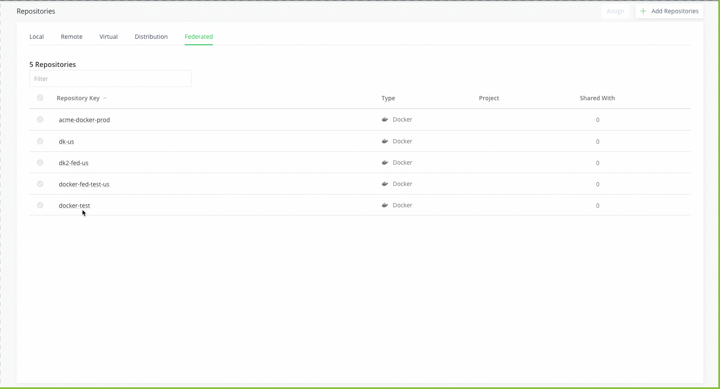
Task: Check the select-all checkbox in table header
Action: click(40, 98)
